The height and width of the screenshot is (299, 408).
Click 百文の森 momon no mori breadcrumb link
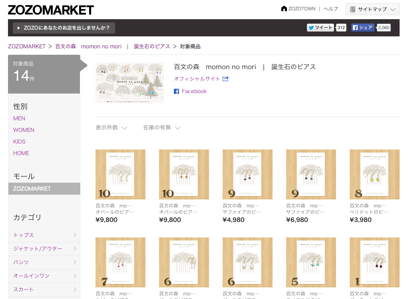coord(88,46)
